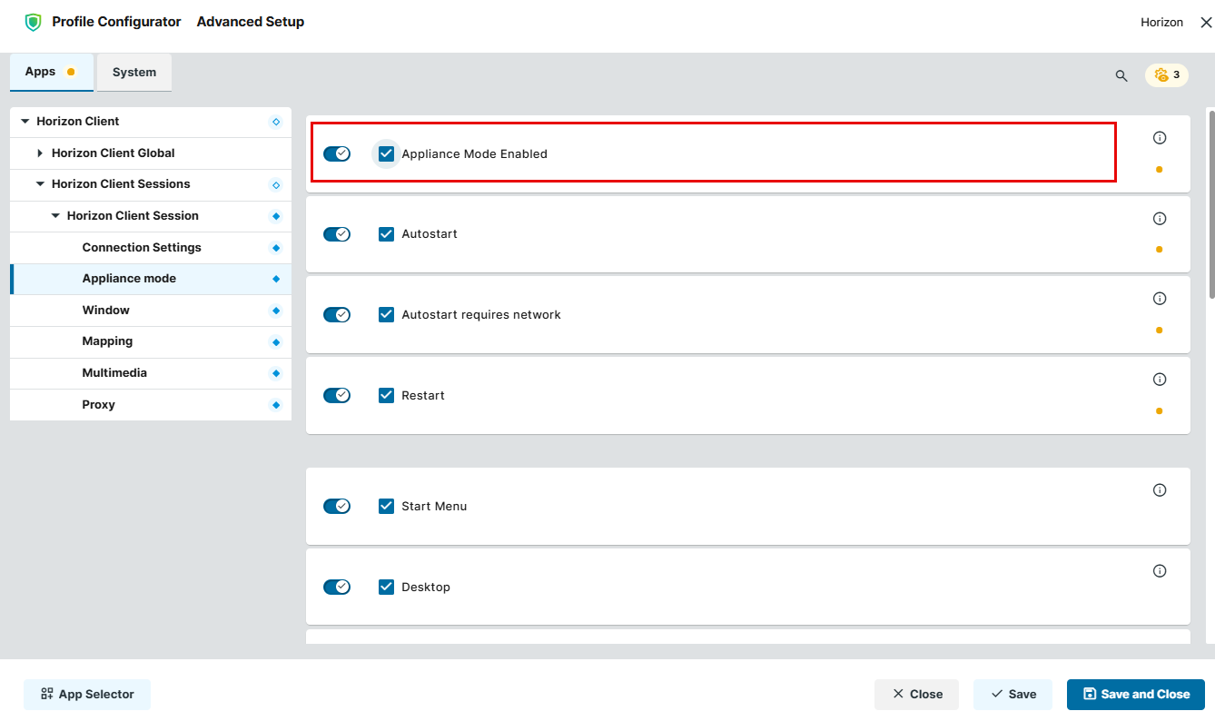This screenshot has height=721, width=1215.
Task: Click the diamond marker next to Appliance mode
Action: click(276, 279)
